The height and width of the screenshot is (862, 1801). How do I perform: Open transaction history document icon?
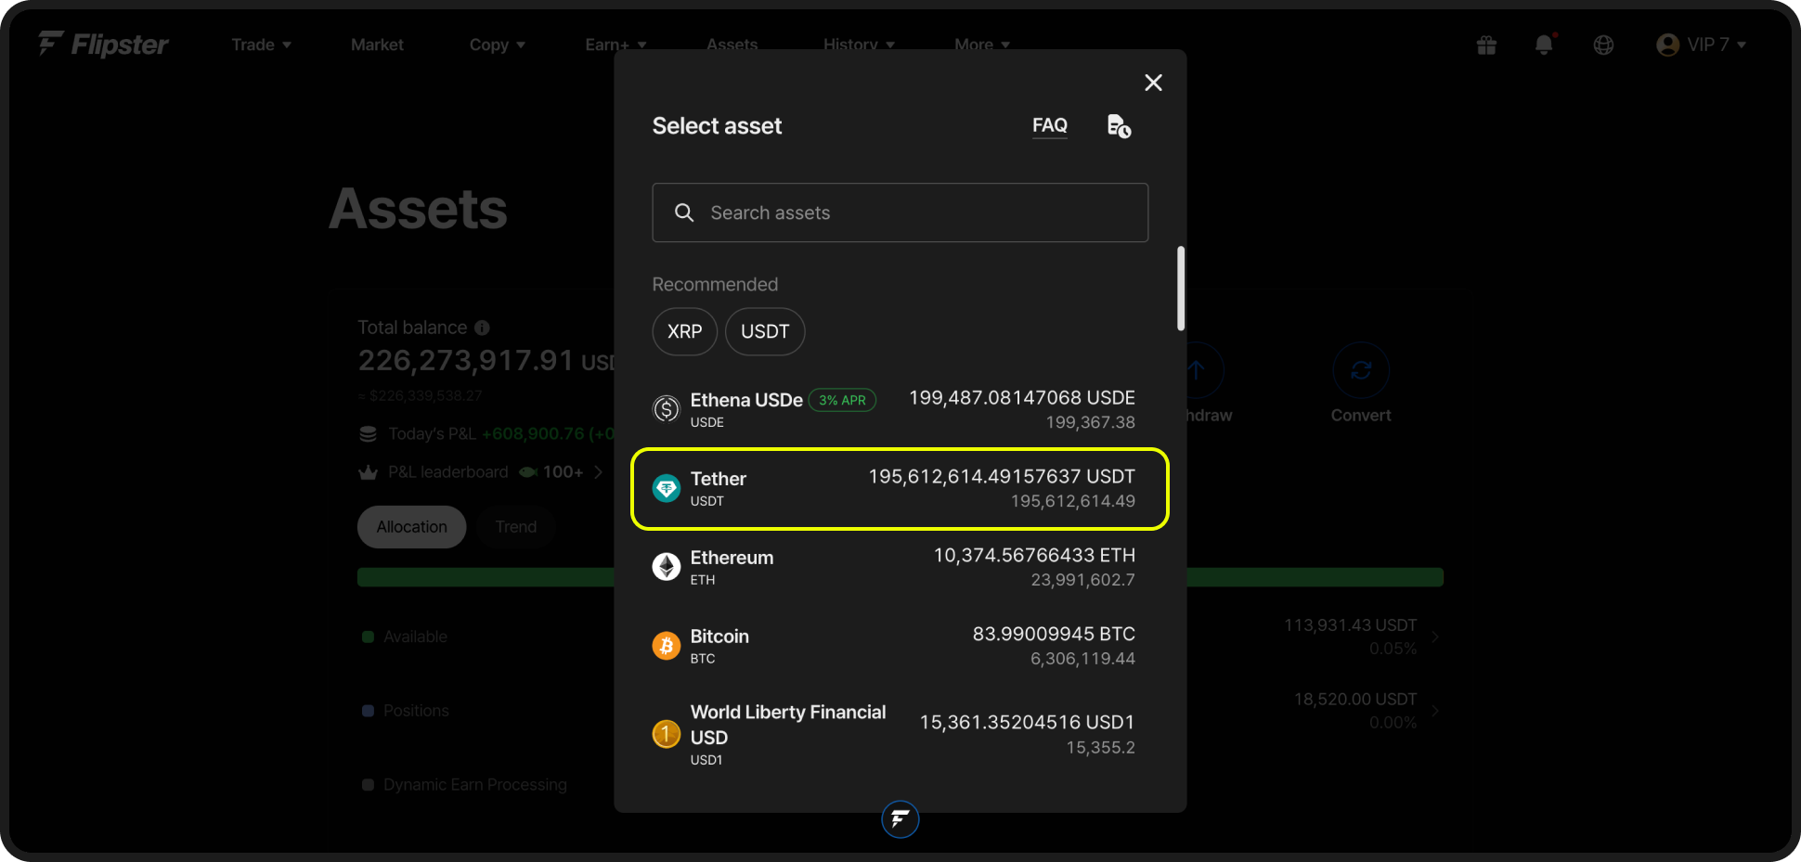click(1119, 126)
